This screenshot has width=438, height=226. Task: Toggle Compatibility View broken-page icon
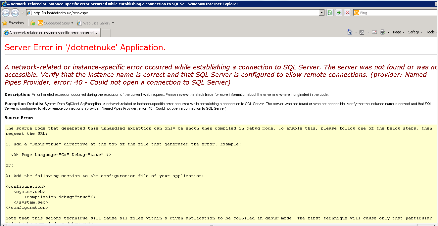[x=330, y=13]
